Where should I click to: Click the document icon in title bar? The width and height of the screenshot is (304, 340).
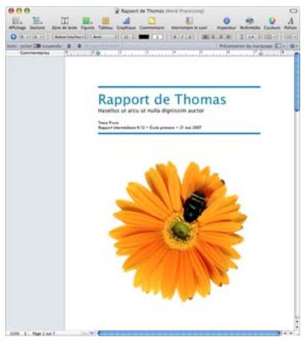117,11
